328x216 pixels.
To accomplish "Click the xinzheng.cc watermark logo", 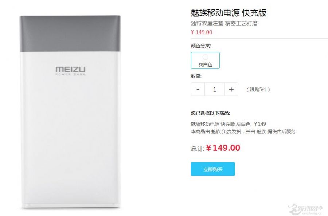I will 305,209.
